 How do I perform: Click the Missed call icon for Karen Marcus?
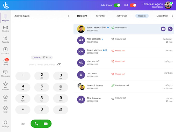pos(113,51)
